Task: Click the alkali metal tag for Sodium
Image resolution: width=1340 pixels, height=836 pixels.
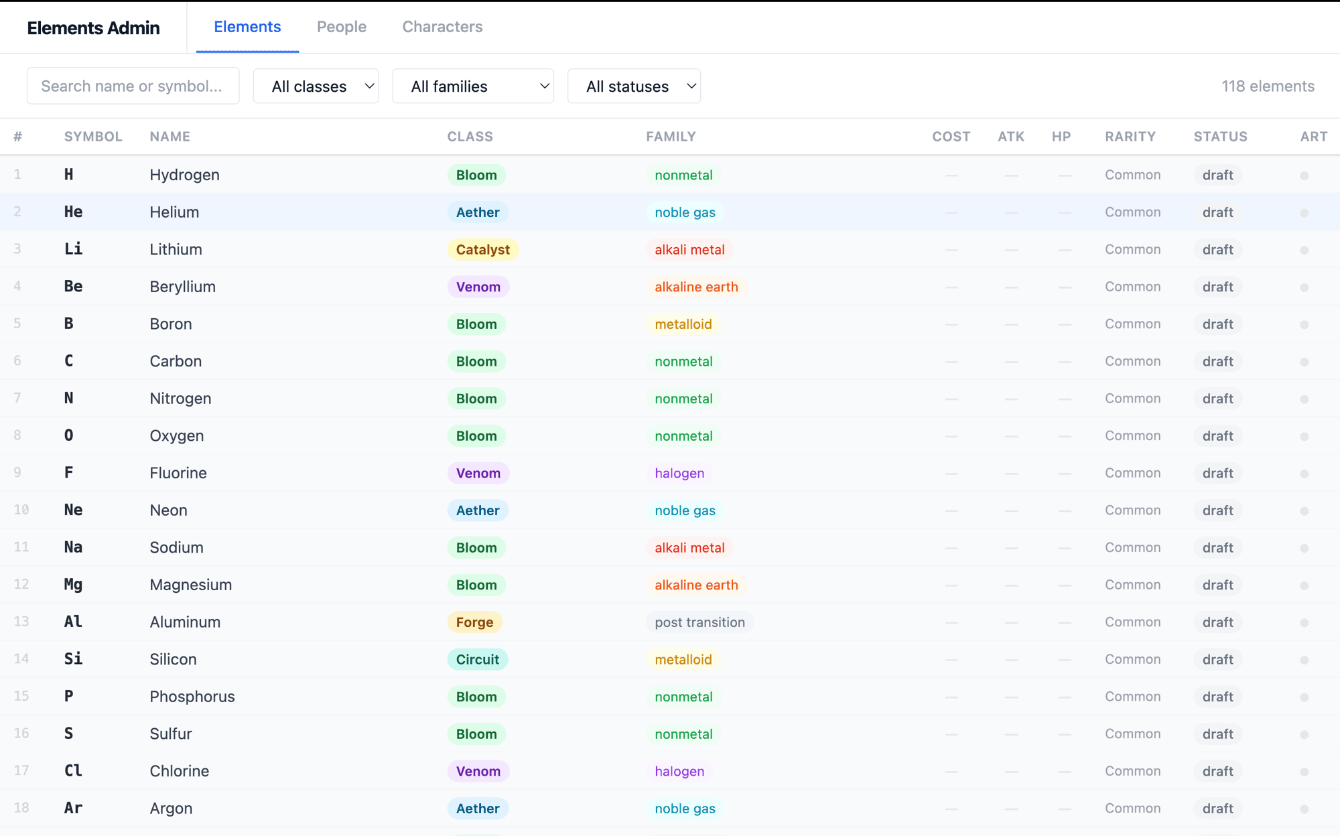Action: (689, 547)
